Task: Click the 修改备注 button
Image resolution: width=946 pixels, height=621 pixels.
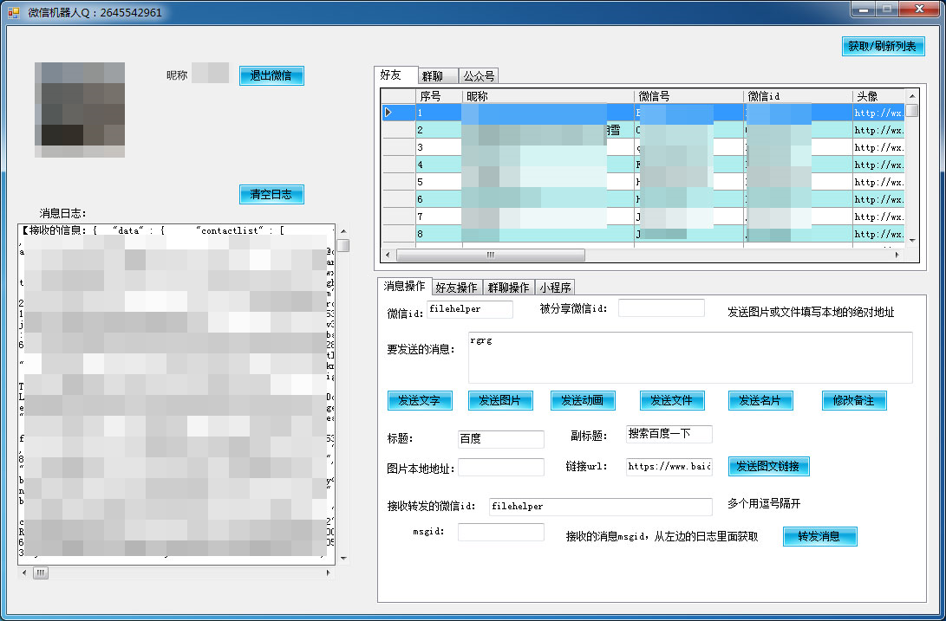Action: (x=853, y=400)
